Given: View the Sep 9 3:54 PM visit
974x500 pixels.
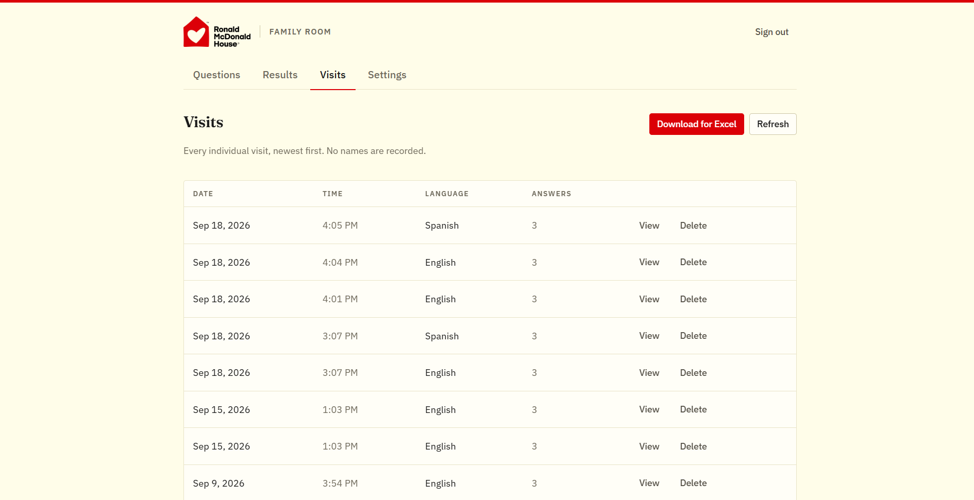Looking at the screenshot, I should (x=649, y=483).
